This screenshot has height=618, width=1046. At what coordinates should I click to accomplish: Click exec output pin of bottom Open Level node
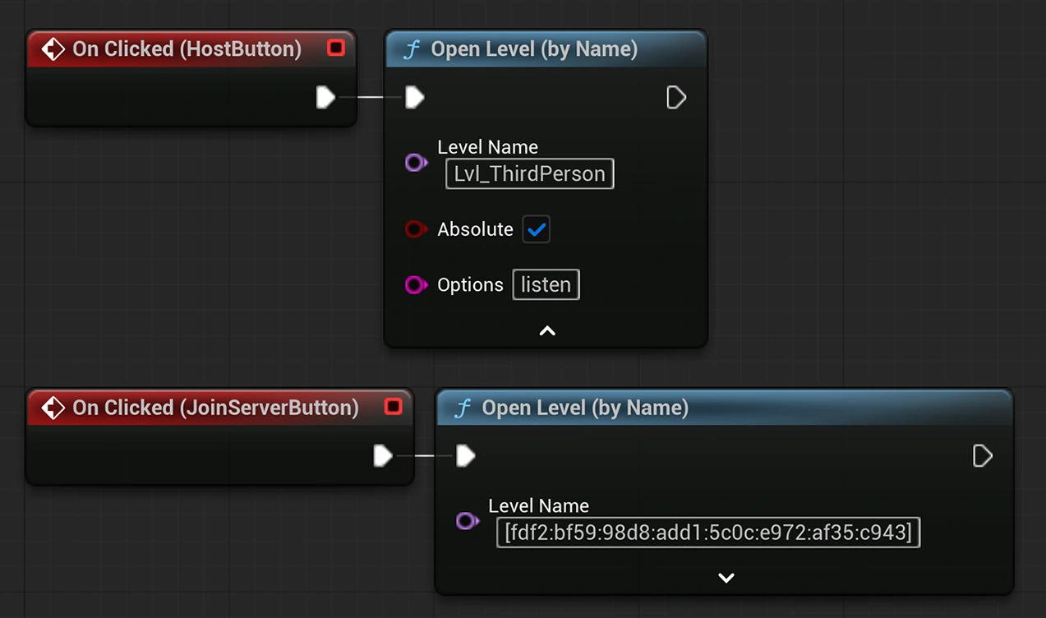(983, 455)
